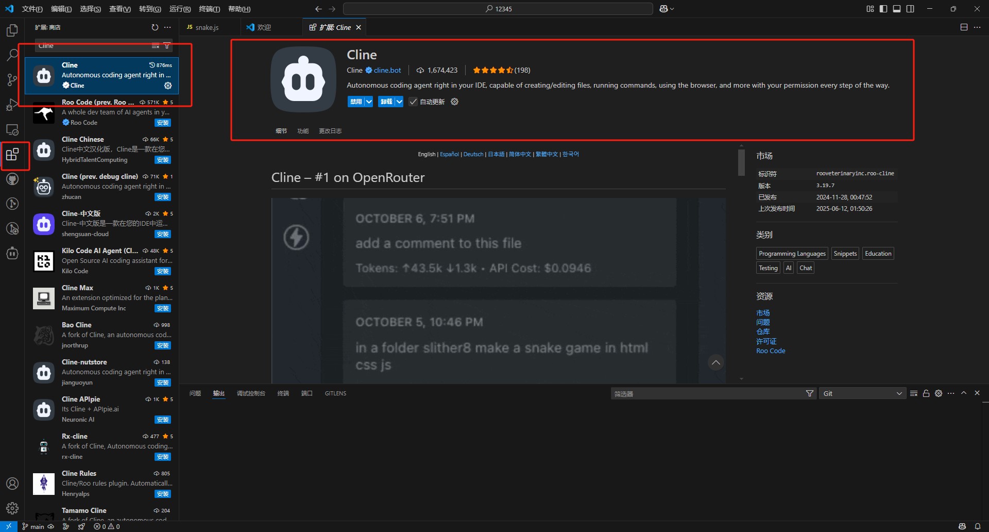Open the editor more actions ellipsis
Screen dimensions: 989x532
(x=977, y=27)
